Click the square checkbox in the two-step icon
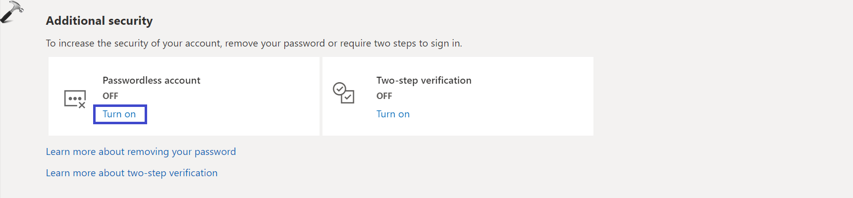 click(x=348, y=97)
